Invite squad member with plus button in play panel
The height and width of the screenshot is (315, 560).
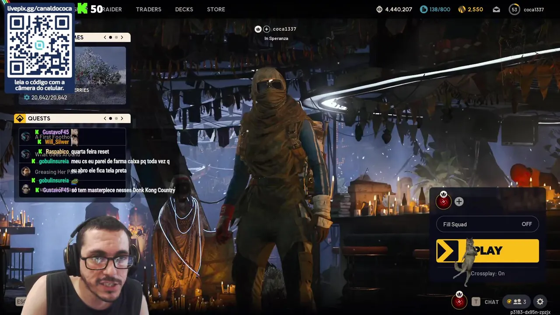click(x=459, y=201)
